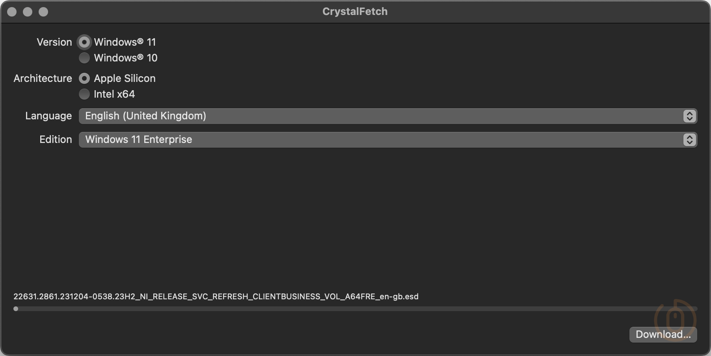This screenshot has height=356, width=711.
Task: Minimize the CrystalFetch window
Action: pos(28,12)
